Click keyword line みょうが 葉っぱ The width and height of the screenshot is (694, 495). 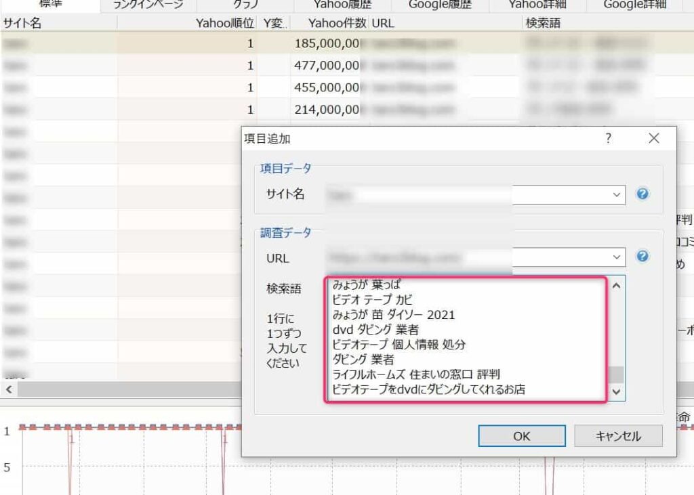367,284
